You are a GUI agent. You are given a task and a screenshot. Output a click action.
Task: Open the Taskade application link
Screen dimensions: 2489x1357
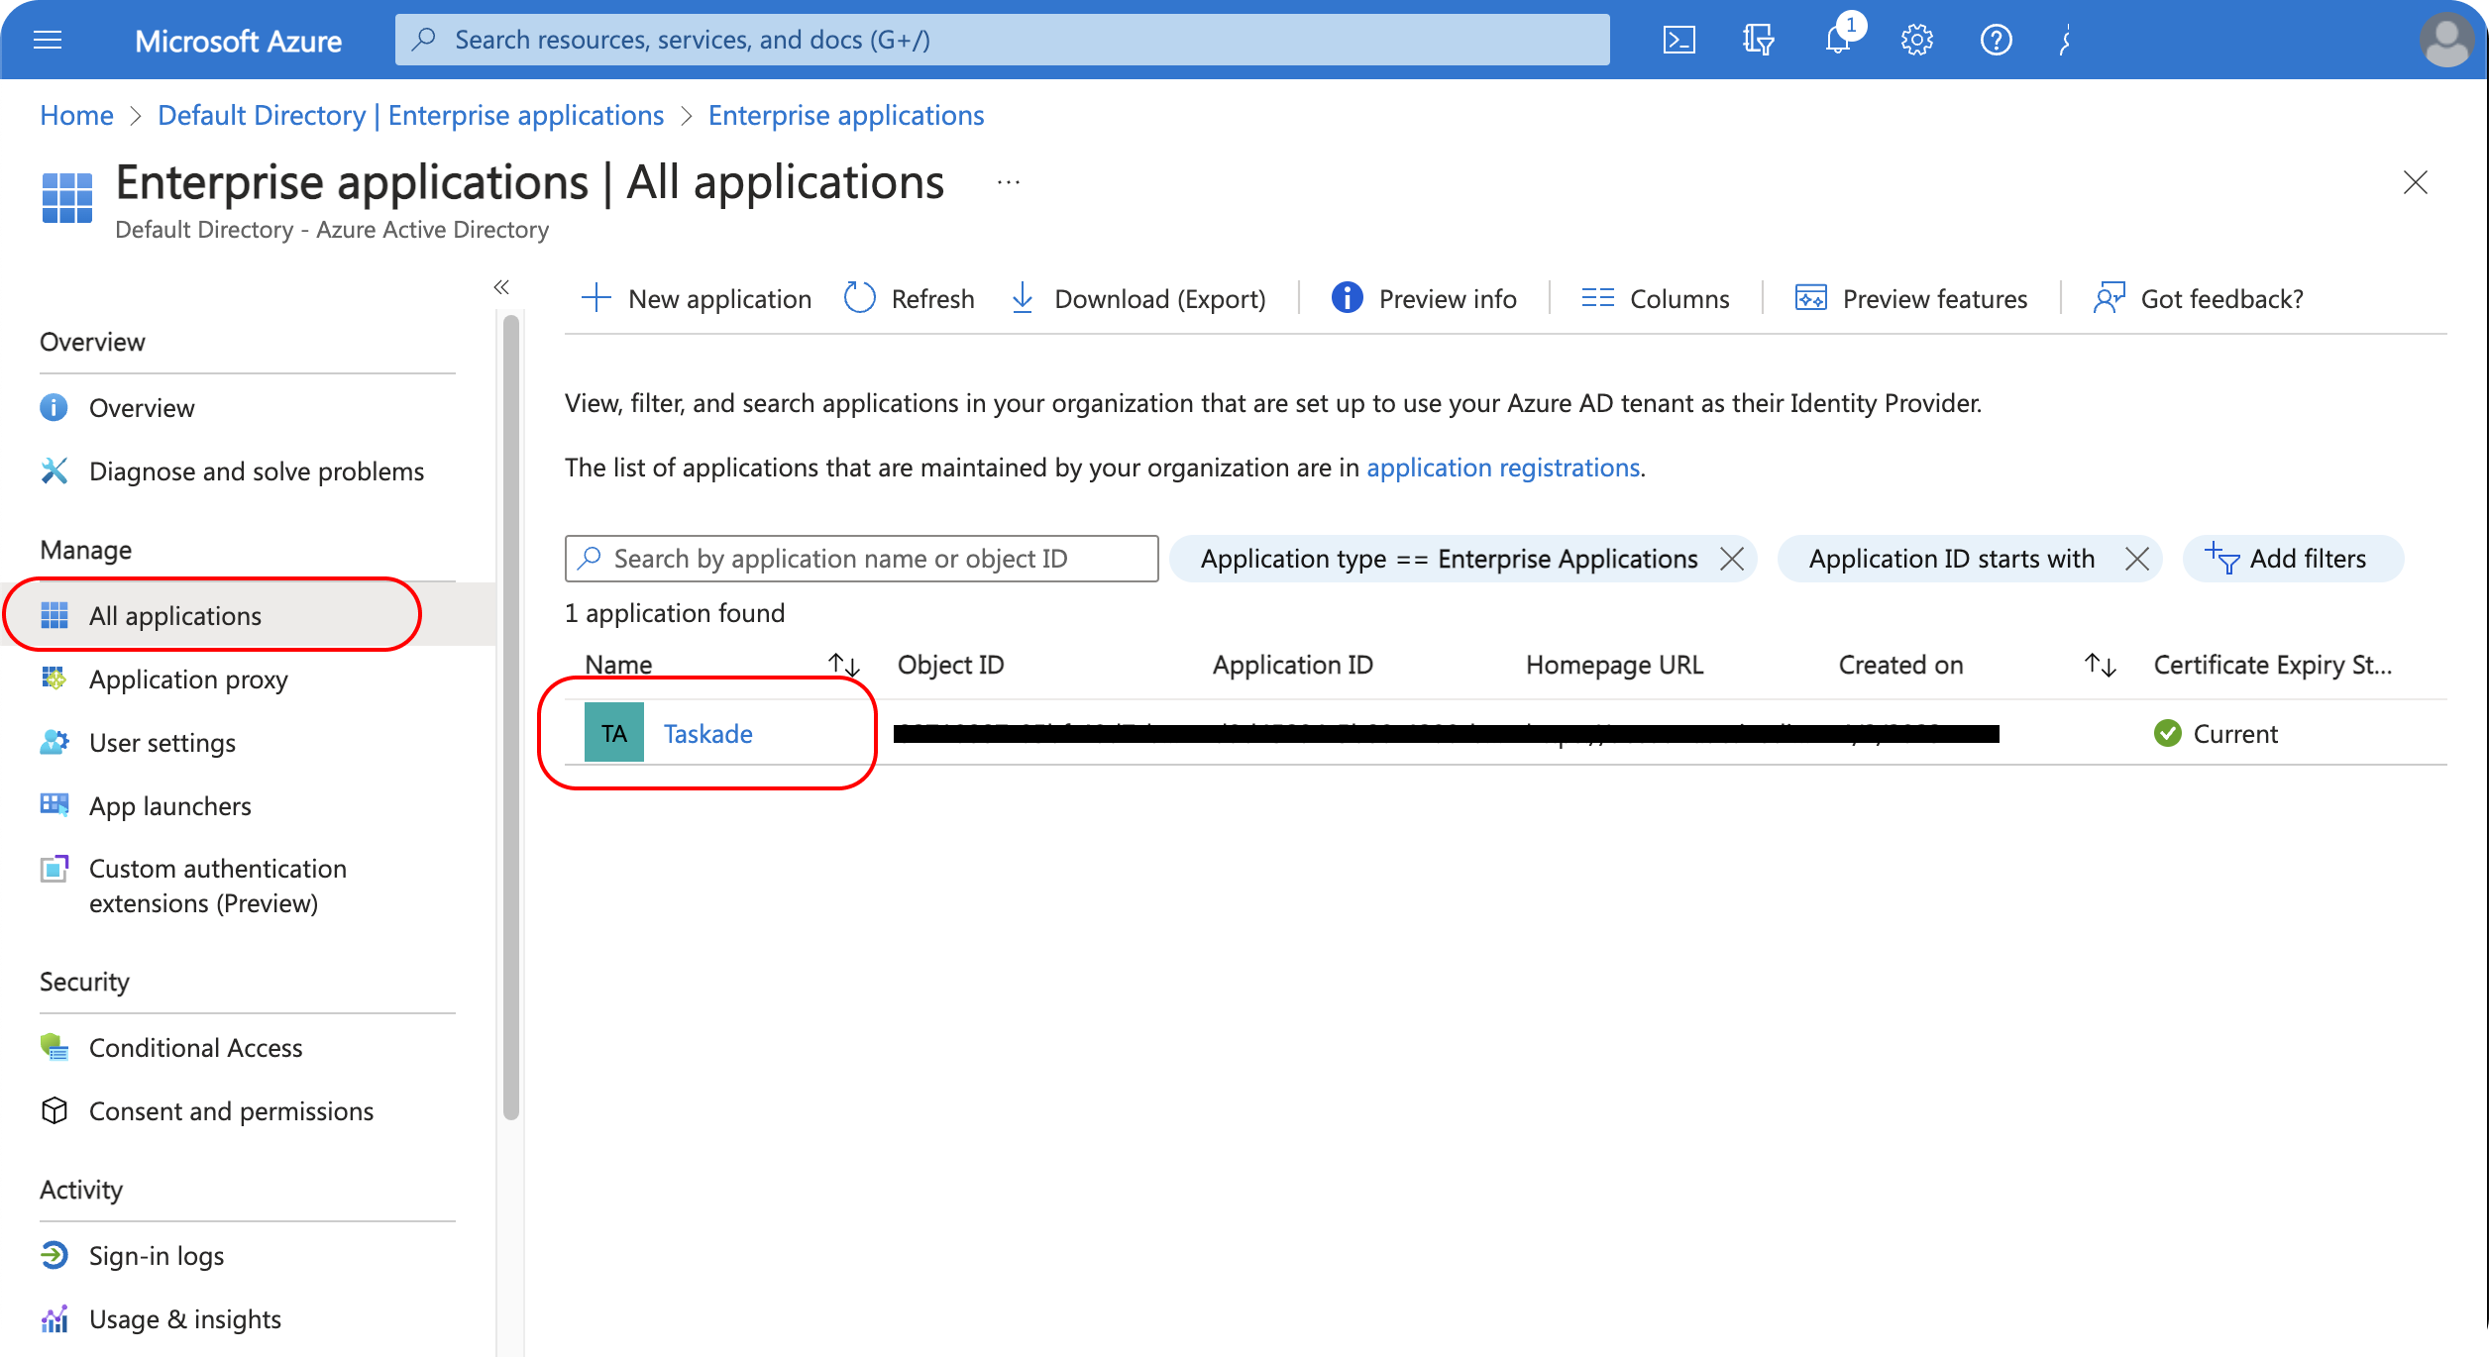(707, 733)
